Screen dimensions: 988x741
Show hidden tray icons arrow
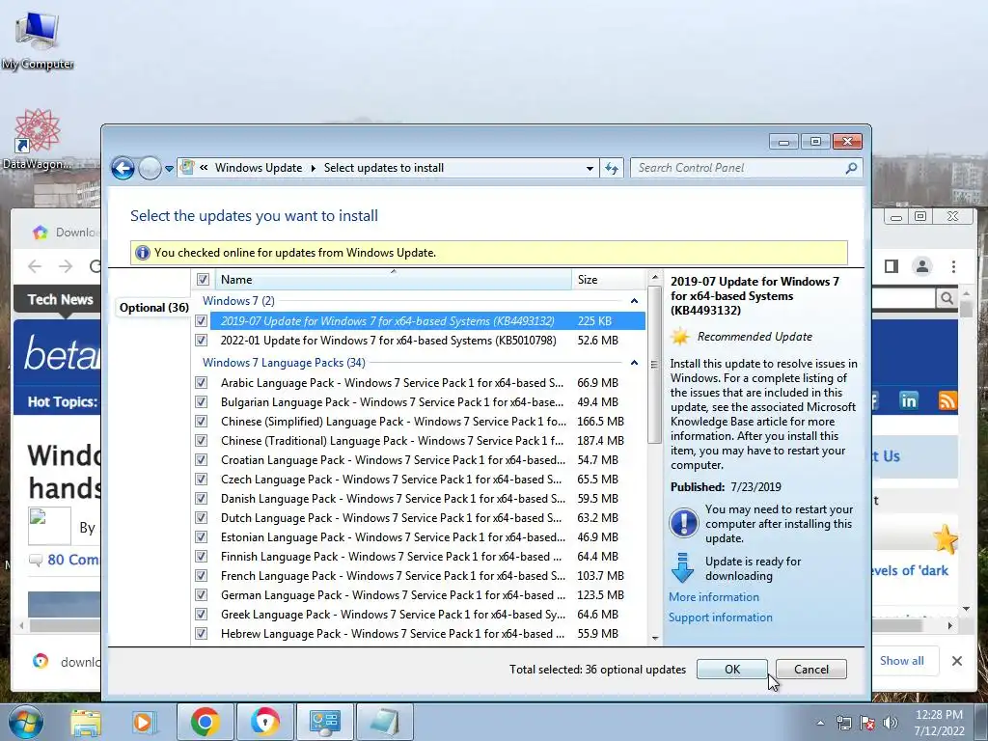point(820,723)
